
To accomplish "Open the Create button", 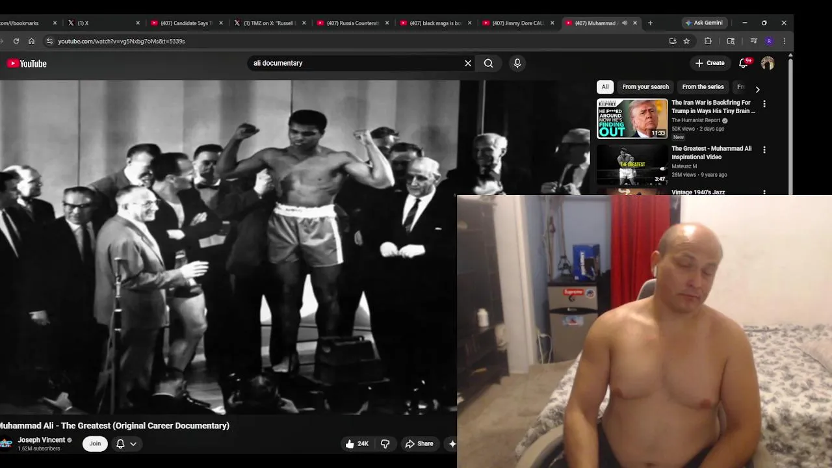I will pyautogui.click(x=710, y=63).
